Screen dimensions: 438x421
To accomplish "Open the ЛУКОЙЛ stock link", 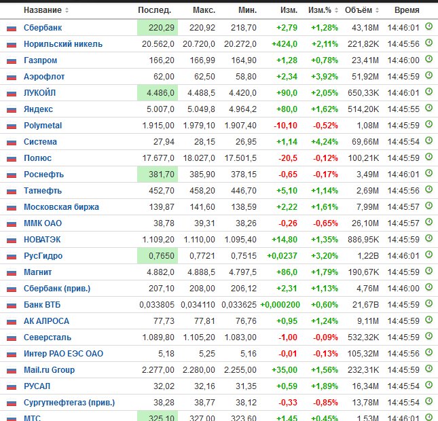I will click(39, 93).
